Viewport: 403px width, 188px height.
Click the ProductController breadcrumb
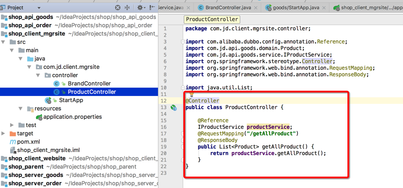coord(212,20)
